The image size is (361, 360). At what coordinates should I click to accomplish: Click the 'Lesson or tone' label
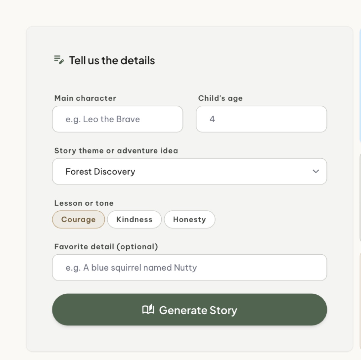point(84,203)
